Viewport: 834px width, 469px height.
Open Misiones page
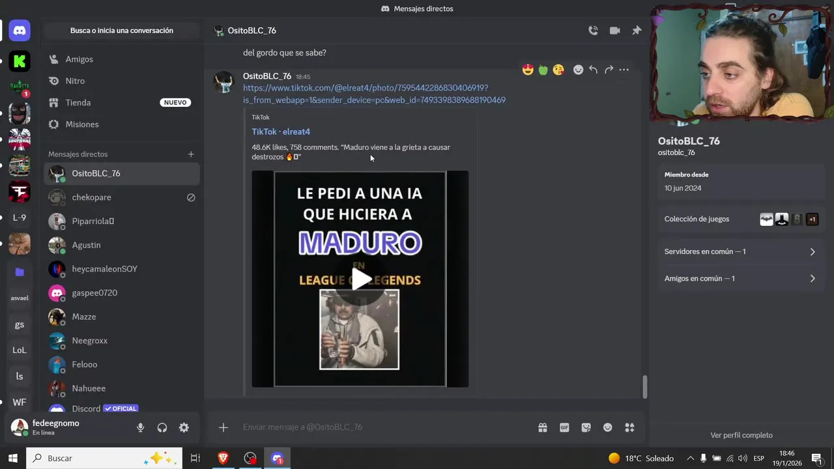click(122, 124)
